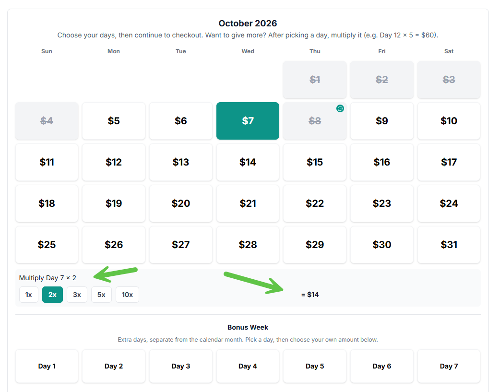This screenshot has height=392, width=499.
Task: Deselect the highlighted $7 day
Action: coord(248,121)
